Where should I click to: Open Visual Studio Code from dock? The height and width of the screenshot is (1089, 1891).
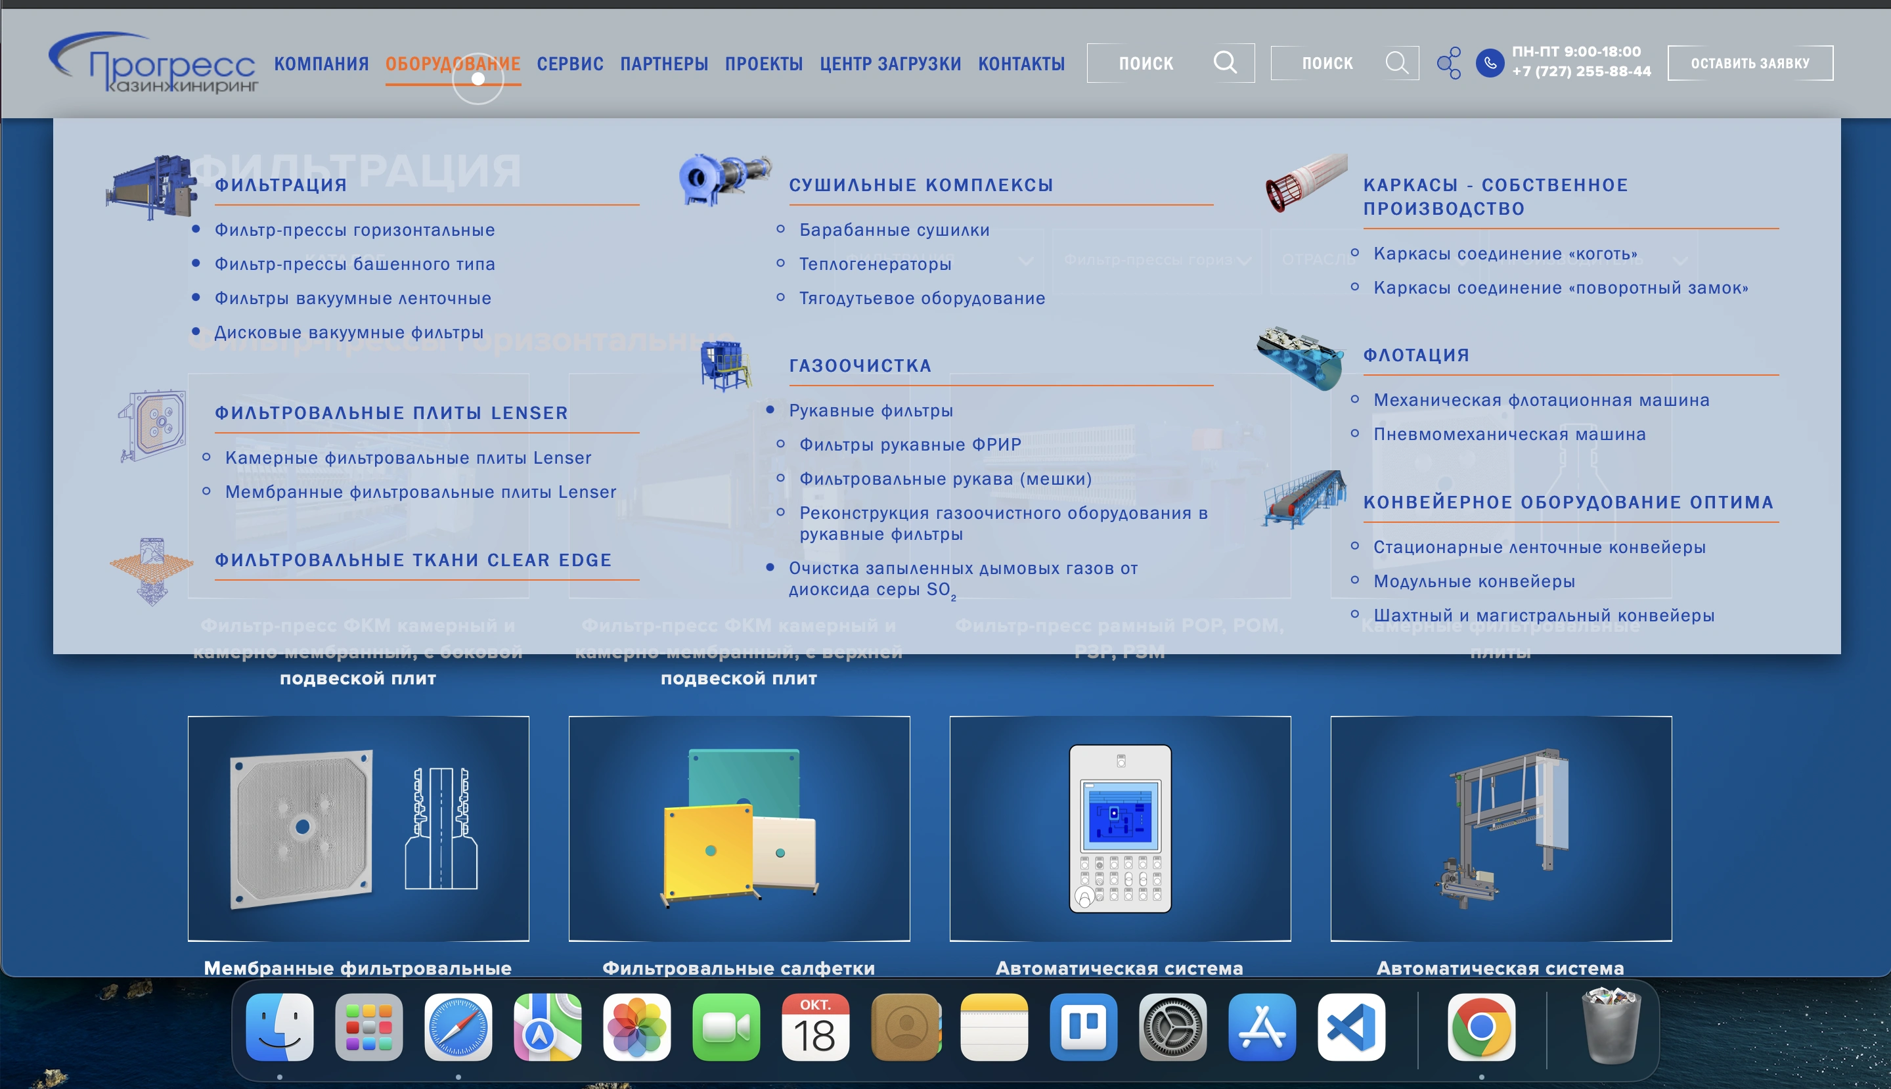1351,1027
